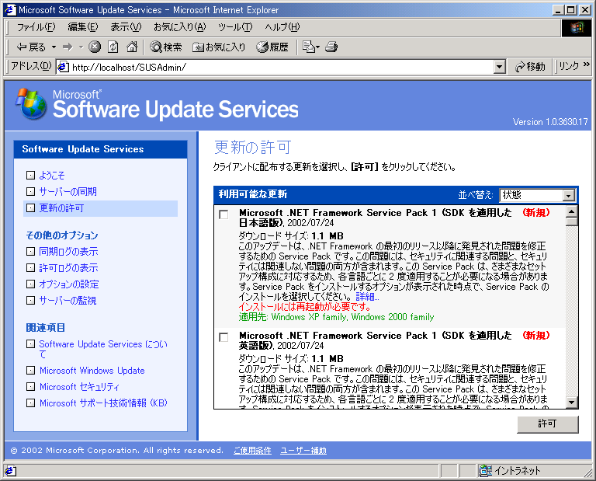Select the 更新の許可 sidebar link
The image size is (596, 481).
pos(61,208)
